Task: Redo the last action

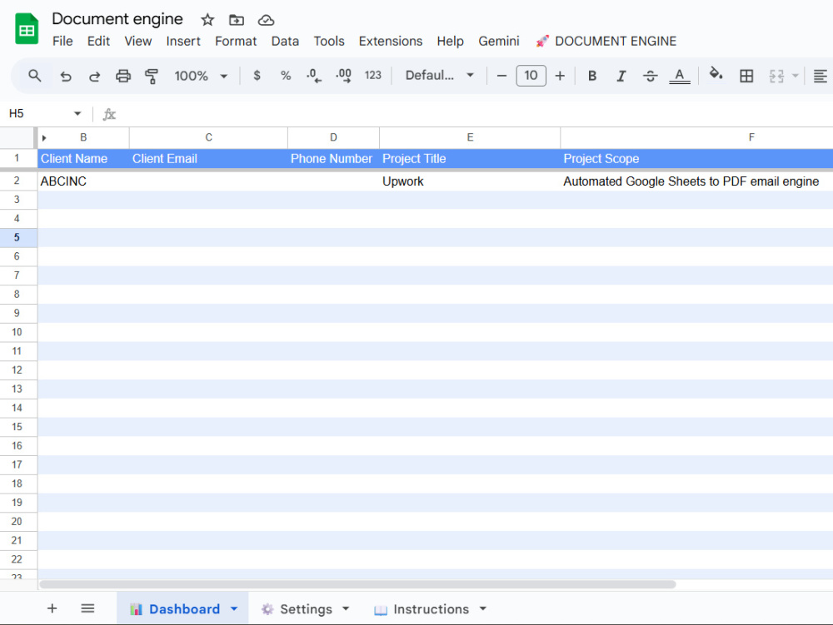Action: point(95,76)
